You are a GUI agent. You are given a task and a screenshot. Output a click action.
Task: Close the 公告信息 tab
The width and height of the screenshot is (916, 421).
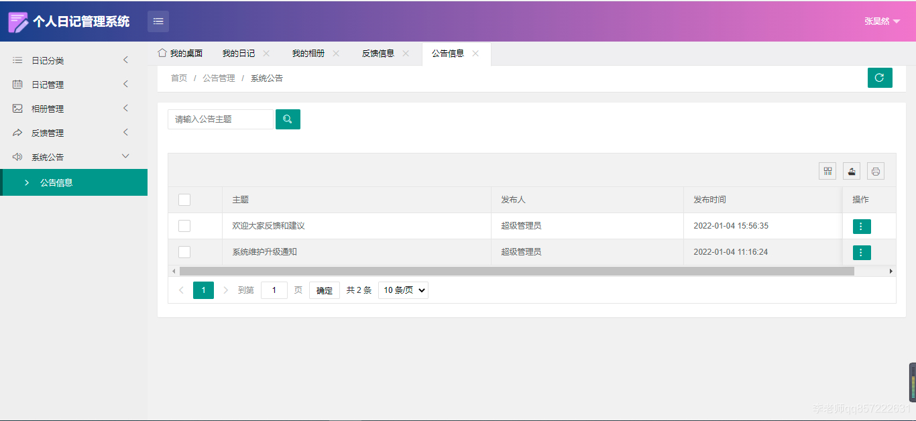(x=475, y=54)
